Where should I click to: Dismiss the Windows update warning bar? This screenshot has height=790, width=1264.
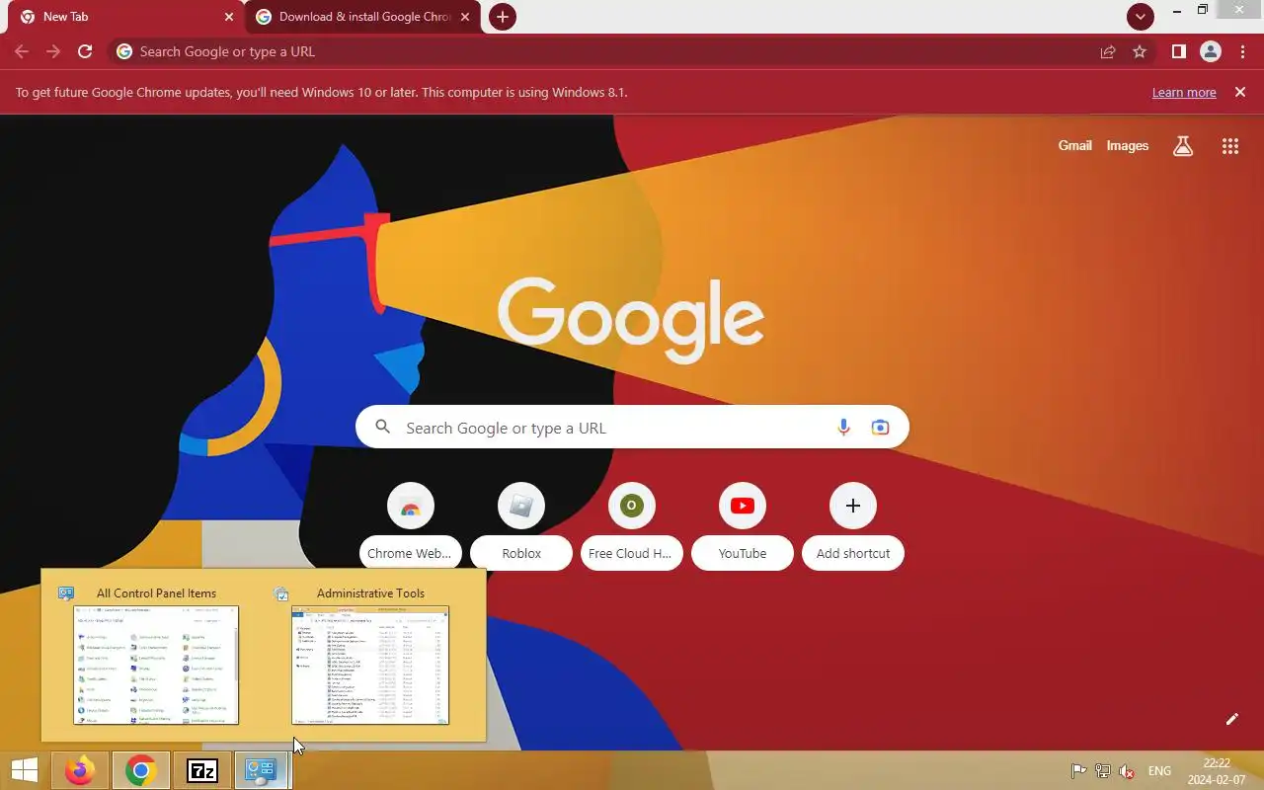tap(1240, 92)
